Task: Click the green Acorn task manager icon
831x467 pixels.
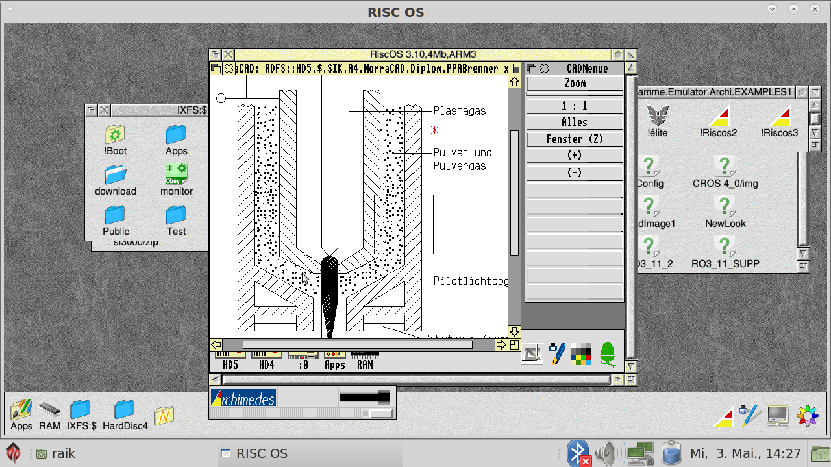Action: 608,353
